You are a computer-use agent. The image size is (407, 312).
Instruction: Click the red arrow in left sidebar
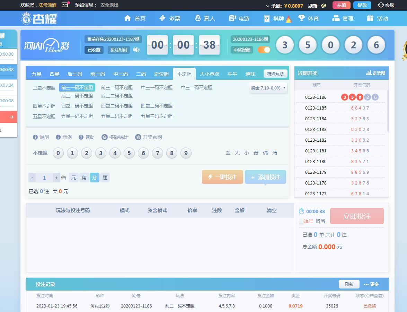coord(11,117)
